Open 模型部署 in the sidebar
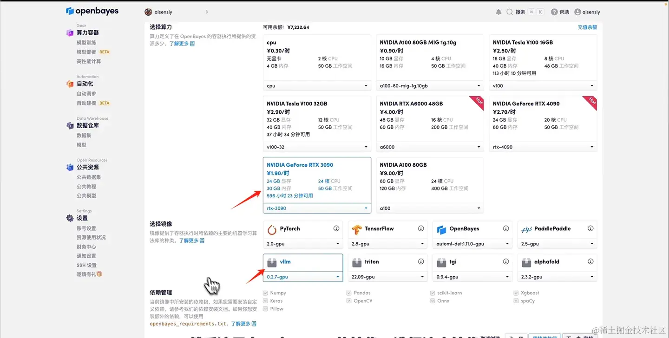The height and width of the screenshot is (338, 669). 86,52
